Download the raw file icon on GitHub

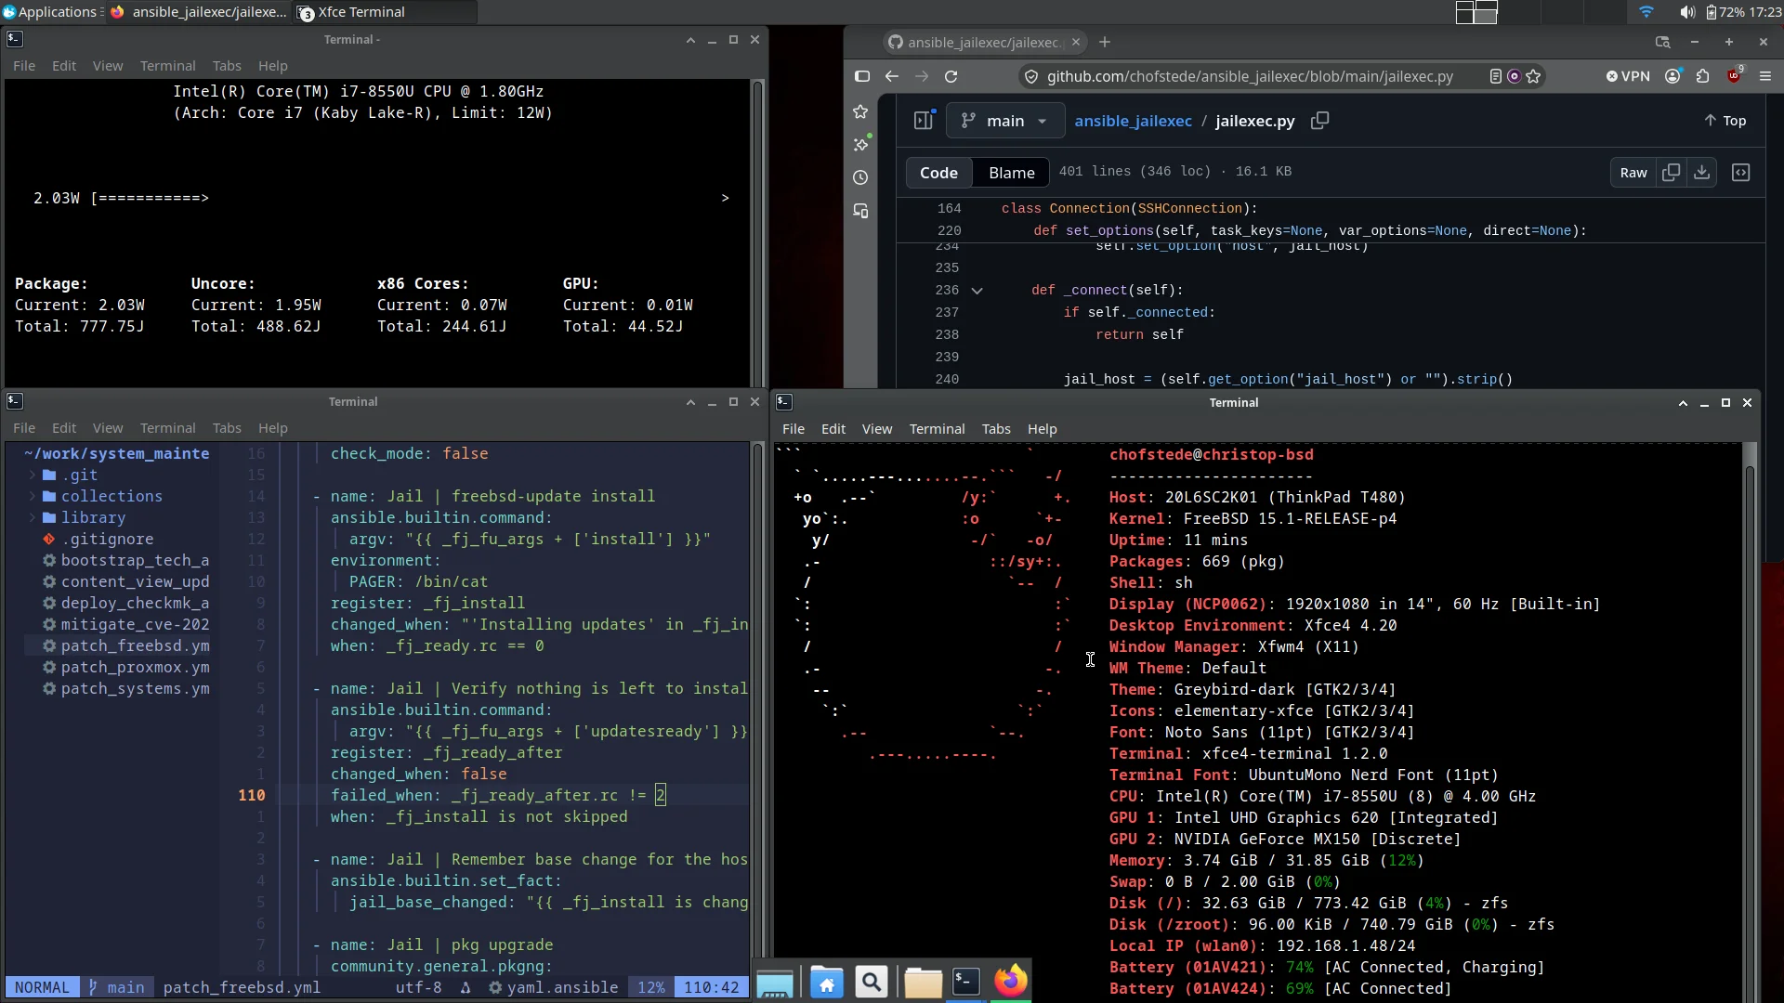coord(1701,173)
